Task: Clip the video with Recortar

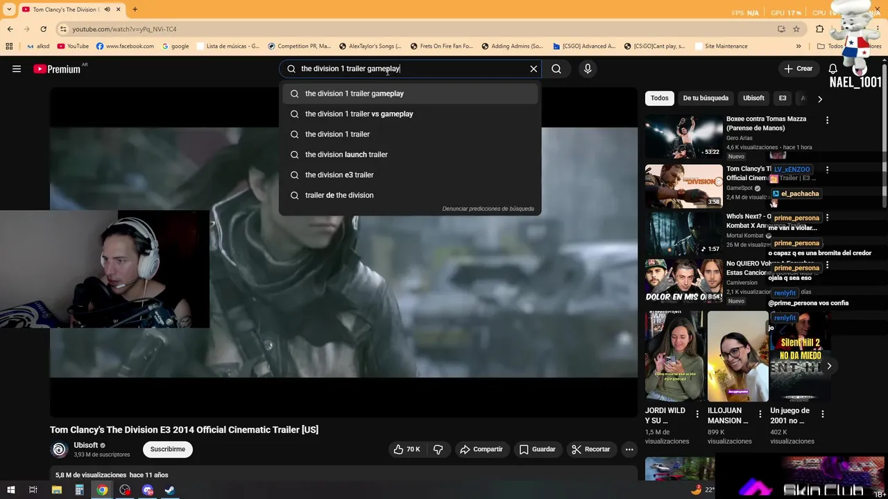Action: 591,449
